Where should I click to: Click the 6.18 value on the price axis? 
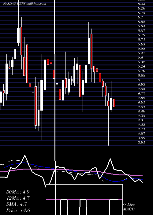pos(141,13)
